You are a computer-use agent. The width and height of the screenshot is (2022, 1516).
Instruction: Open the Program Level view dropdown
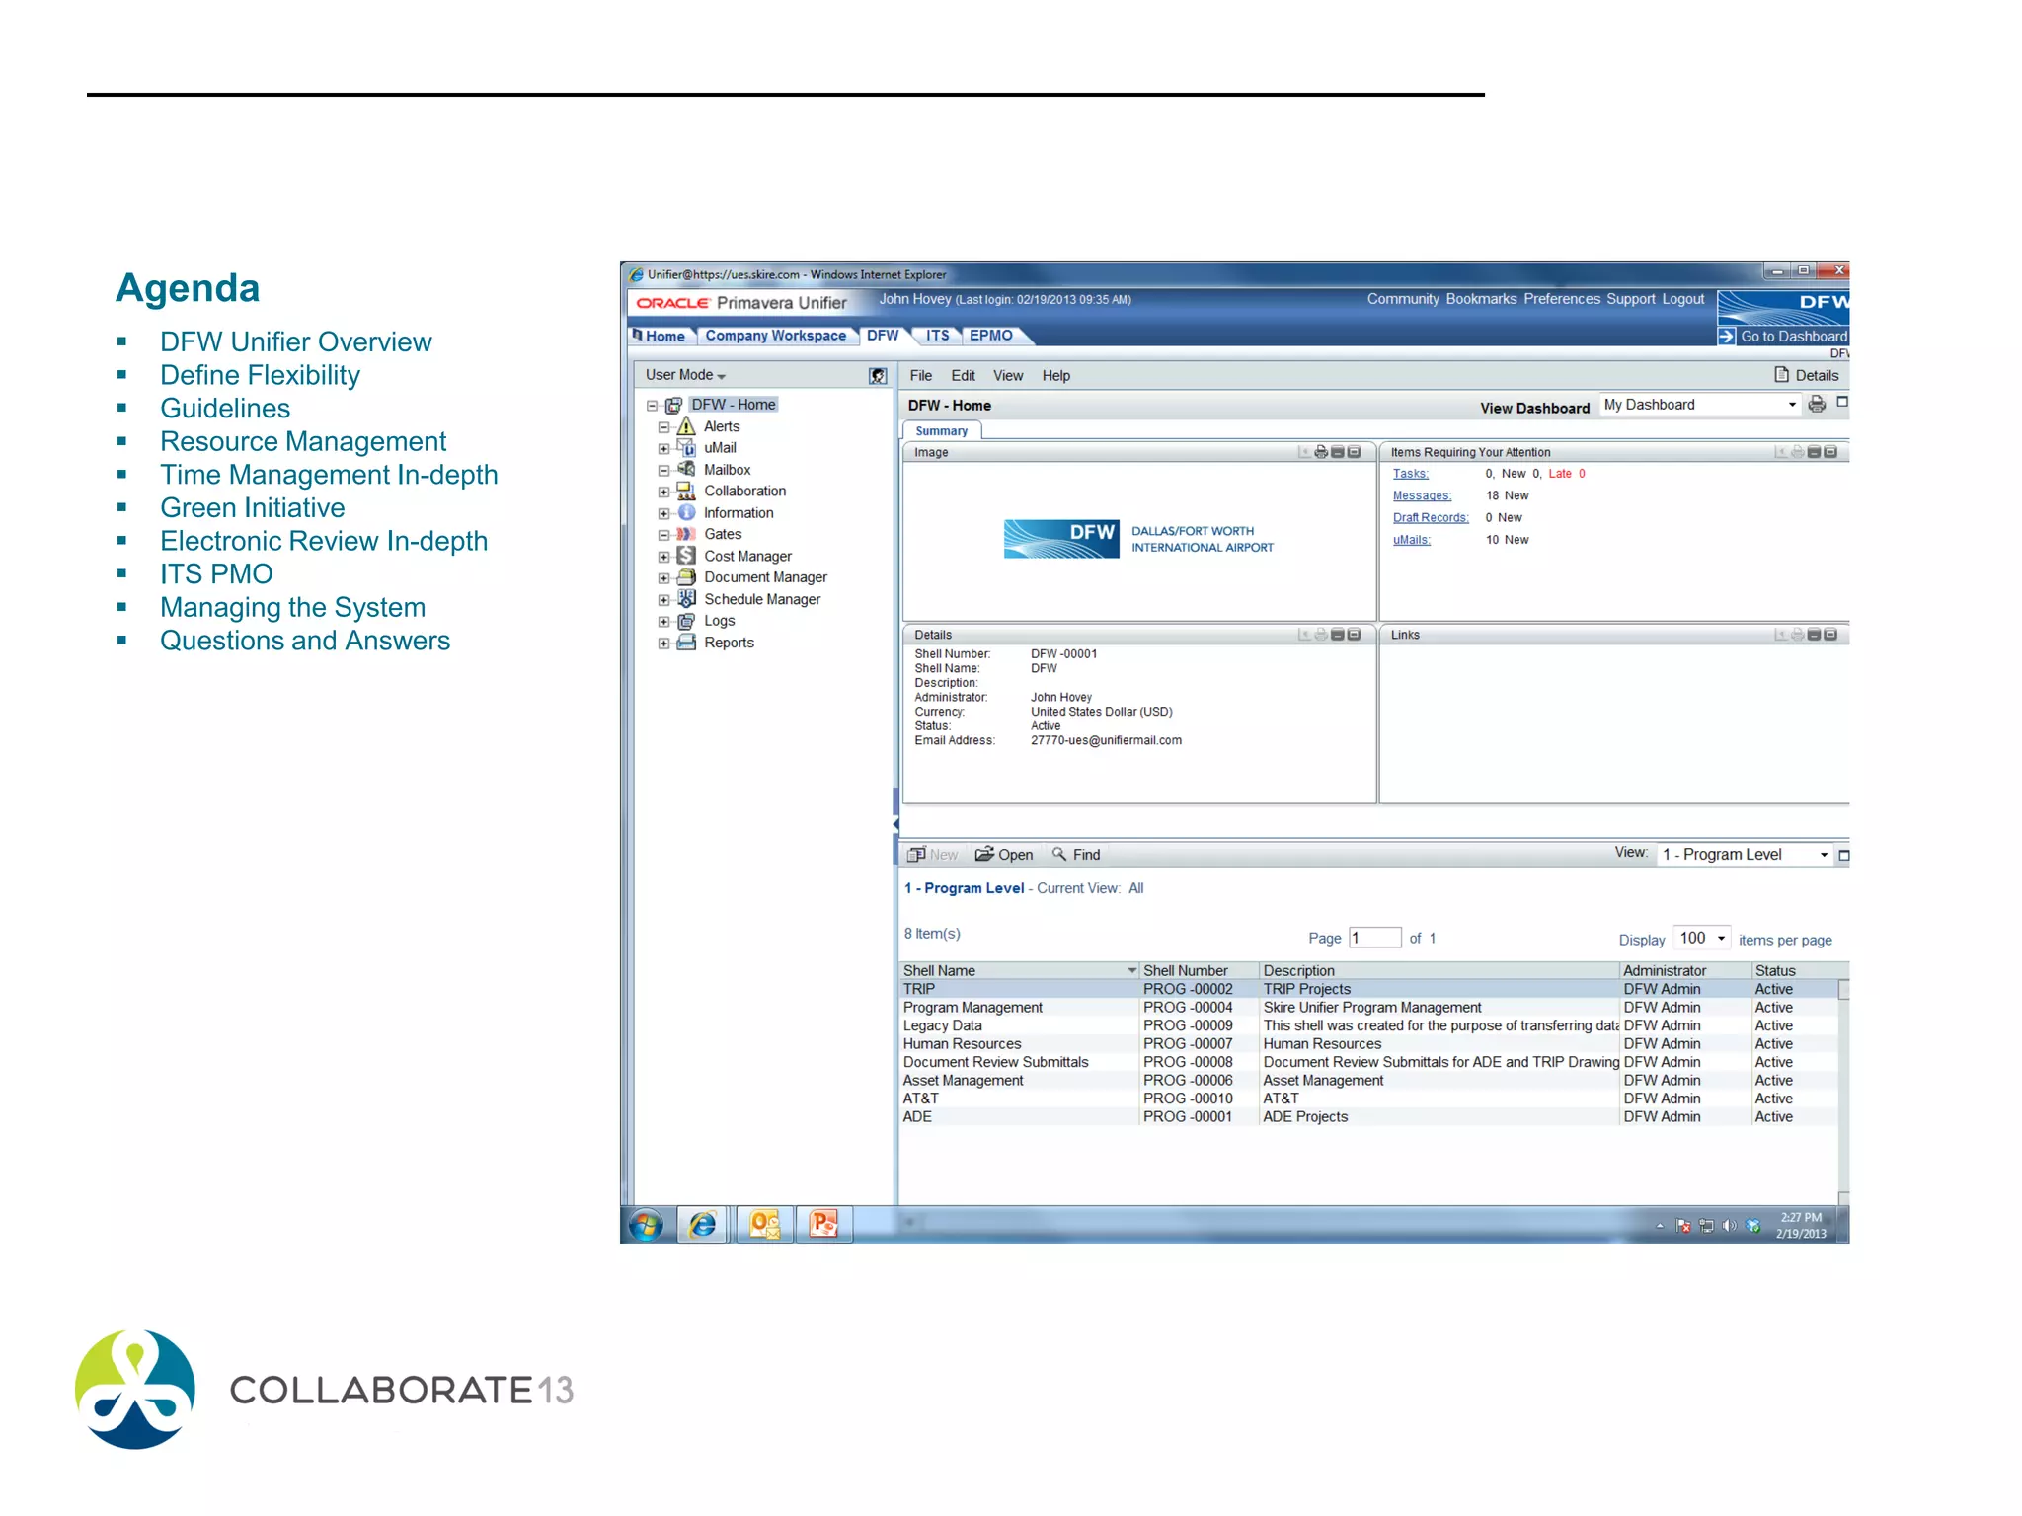[1824, 855]
